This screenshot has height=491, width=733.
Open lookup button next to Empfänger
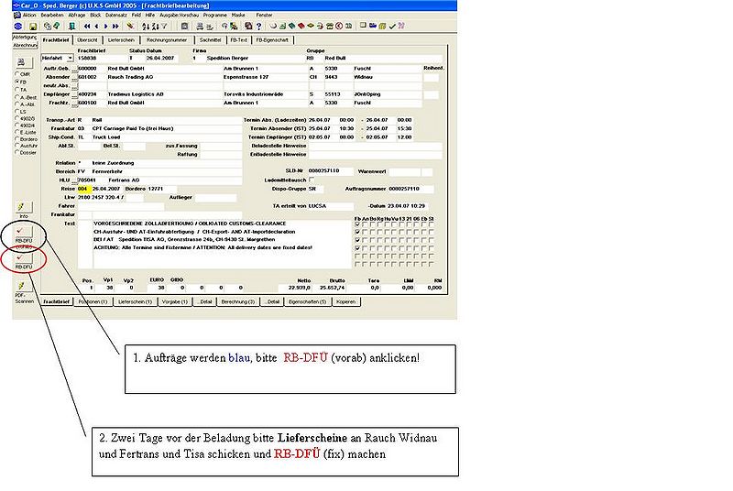click(74, 95)
